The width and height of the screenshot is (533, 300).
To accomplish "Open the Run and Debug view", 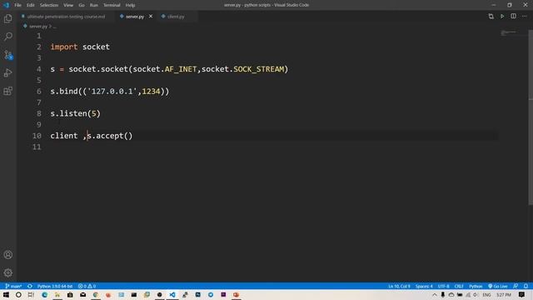I will pos(8,72).
